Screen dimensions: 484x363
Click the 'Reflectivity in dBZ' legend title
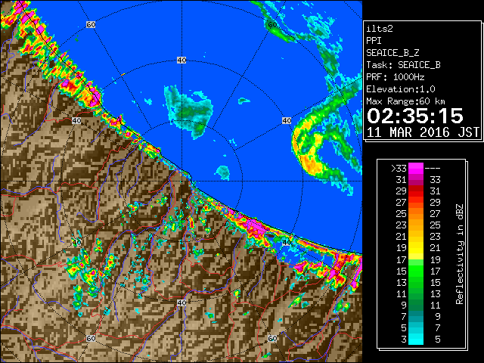tap(460, 254)
